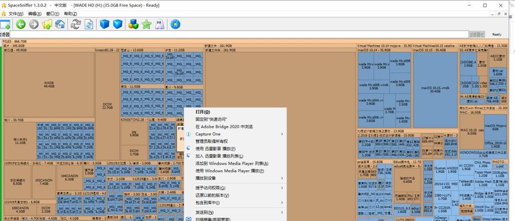Click the filter button beside the input
The width and height of the screenshot is (515, 221).
pyautogui.click(x=477, y=34)
